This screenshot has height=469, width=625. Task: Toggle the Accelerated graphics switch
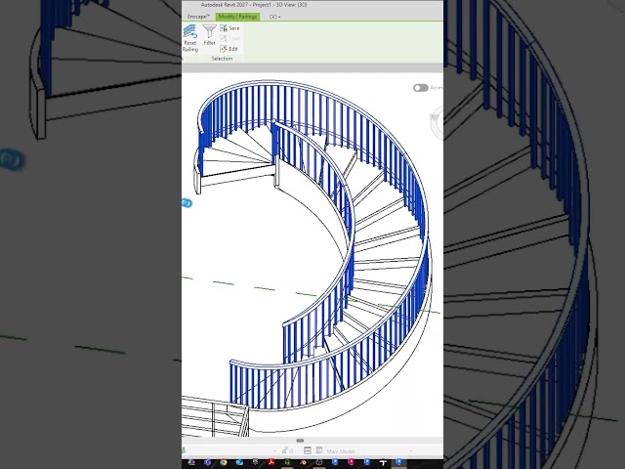point(421,88)
